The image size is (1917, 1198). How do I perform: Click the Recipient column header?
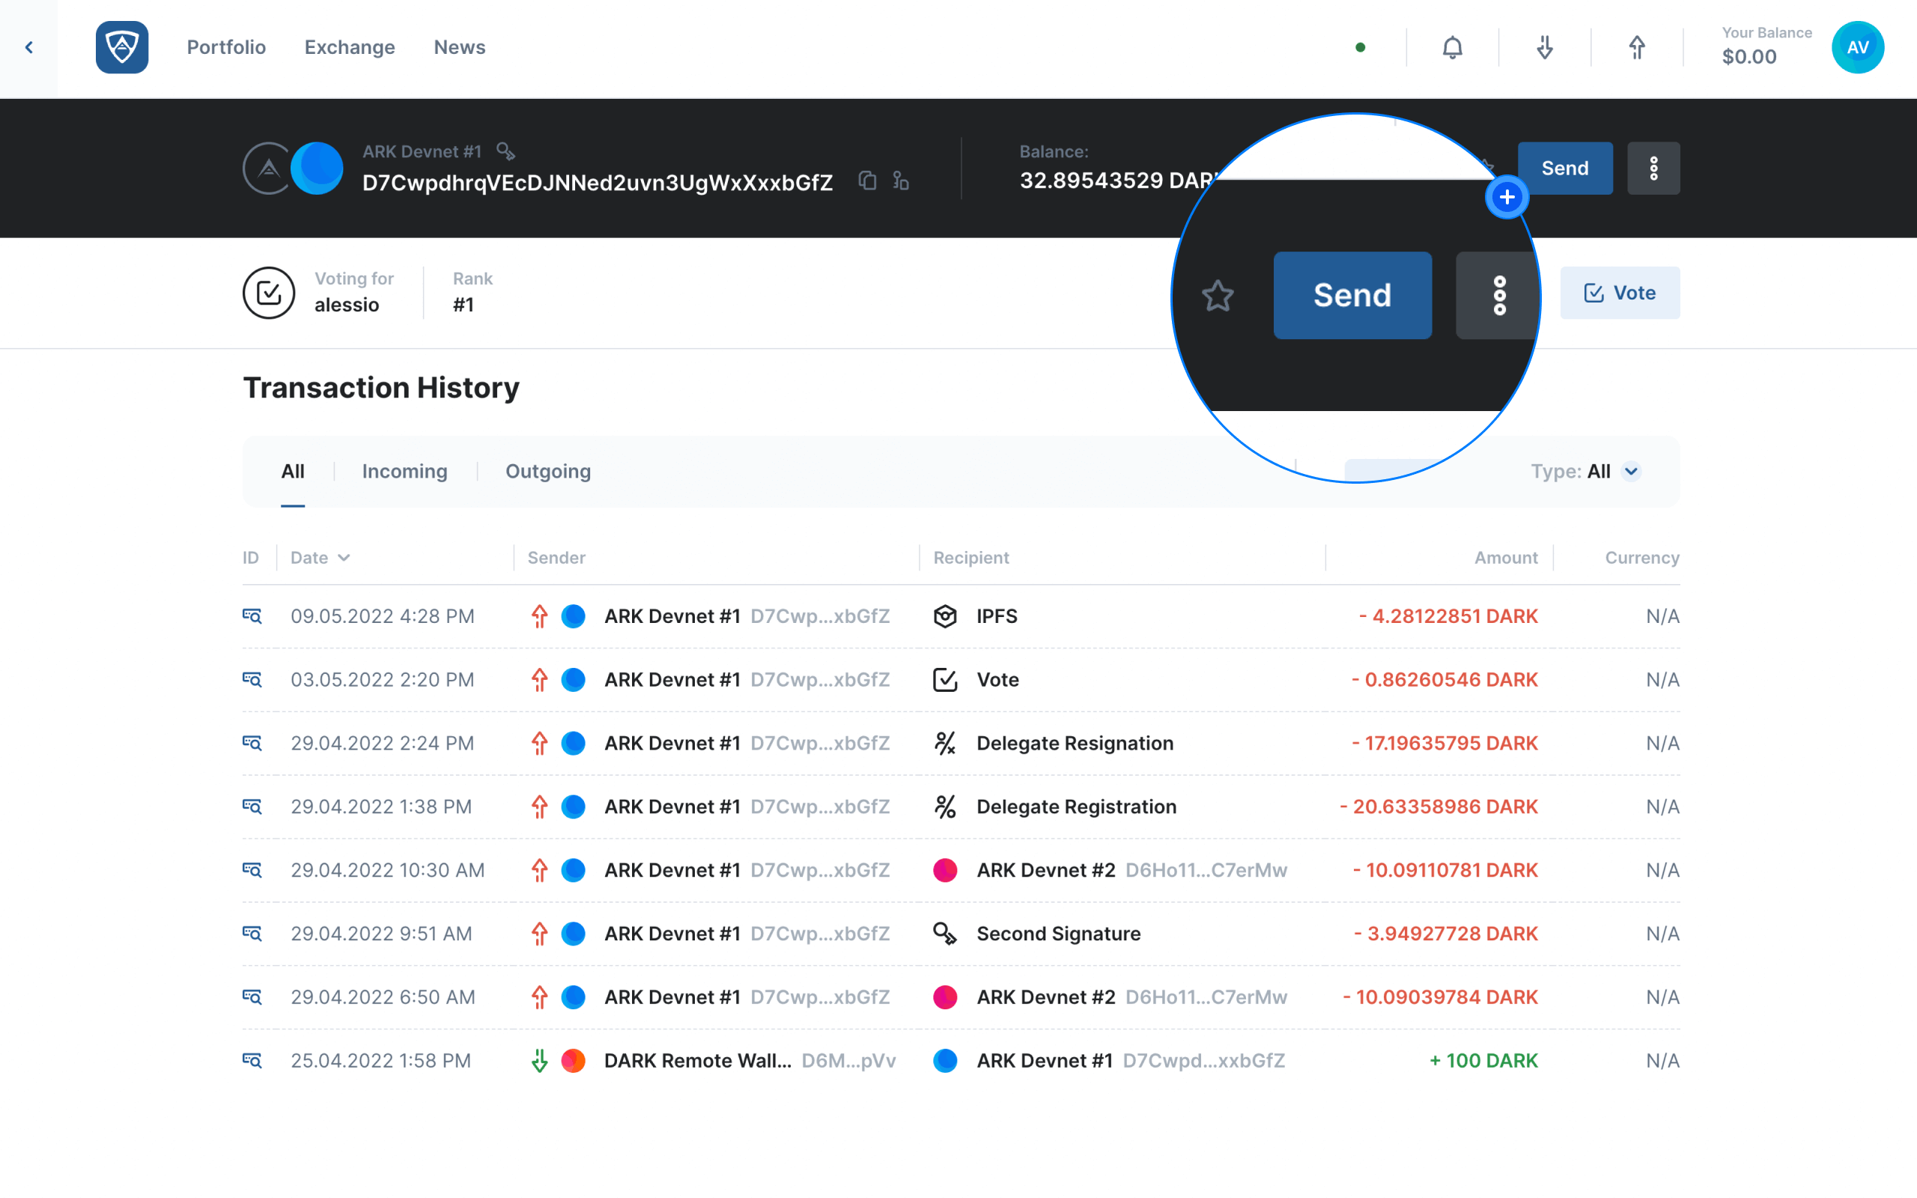point(971,558)
